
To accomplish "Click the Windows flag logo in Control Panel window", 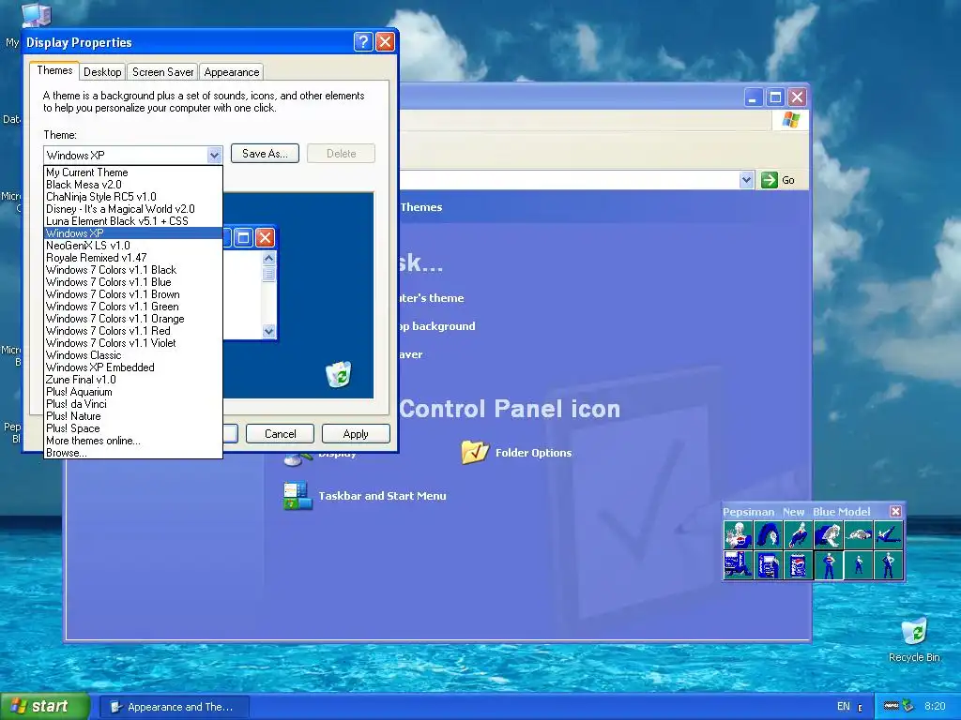I will 790,119.
